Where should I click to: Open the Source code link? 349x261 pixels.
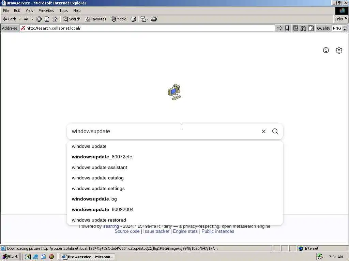[x=127, y=231]
